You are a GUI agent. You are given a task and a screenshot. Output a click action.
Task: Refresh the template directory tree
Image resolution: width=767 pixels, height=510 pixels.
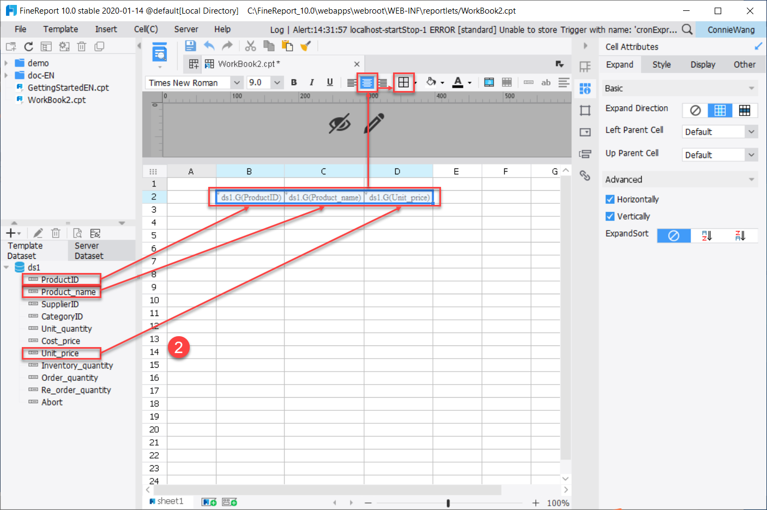[28, 46]
